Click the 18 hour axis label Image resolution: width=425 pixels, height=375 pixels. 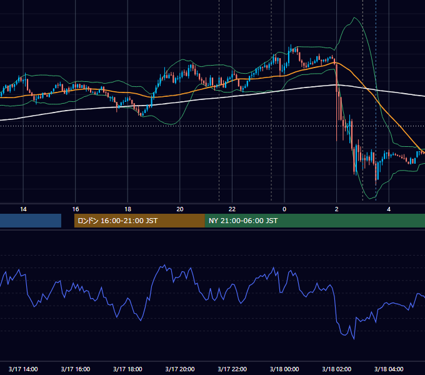coord(127,209)
